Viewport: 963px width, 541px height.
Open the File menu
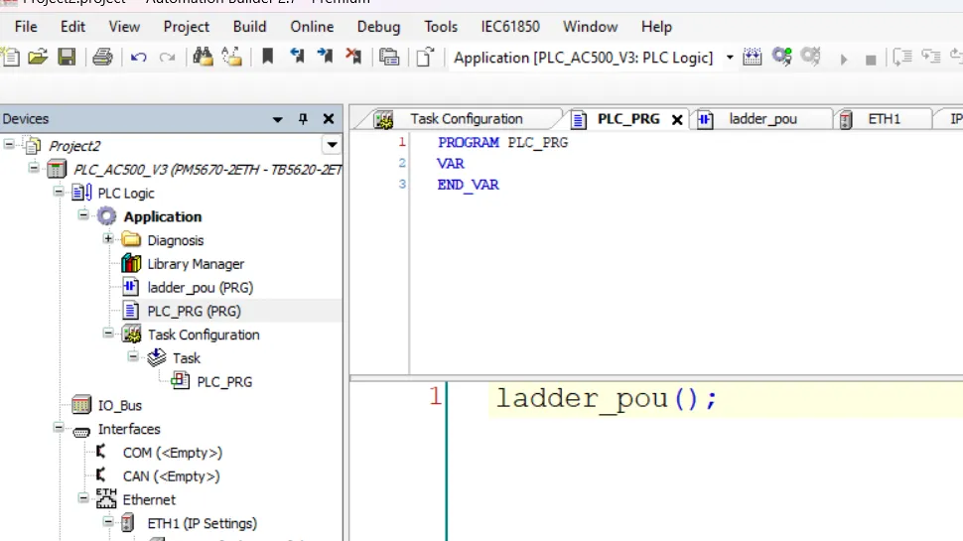[x=26, y=27]
